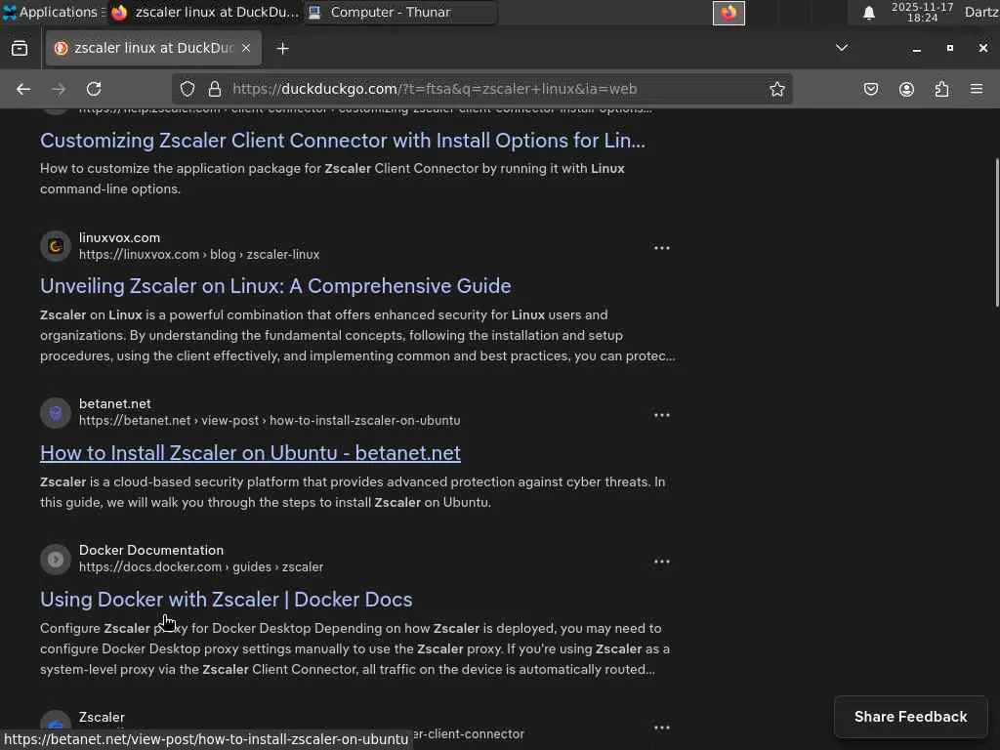The height and width of the screenshot is (750, 1000).
Task: Open Unveiling Zscaler on Linux guide link
Action: click(275, 286)
